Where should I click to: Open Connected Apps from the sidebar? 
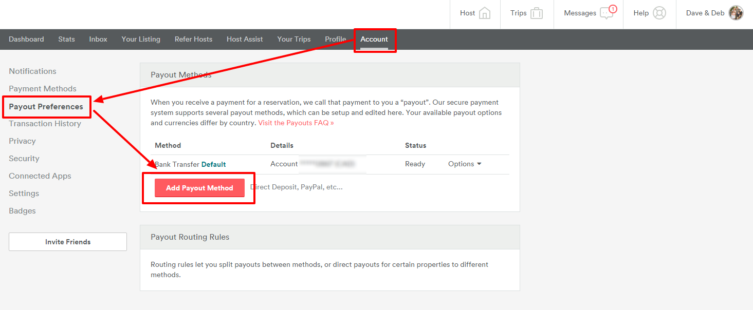coord(40,176)
